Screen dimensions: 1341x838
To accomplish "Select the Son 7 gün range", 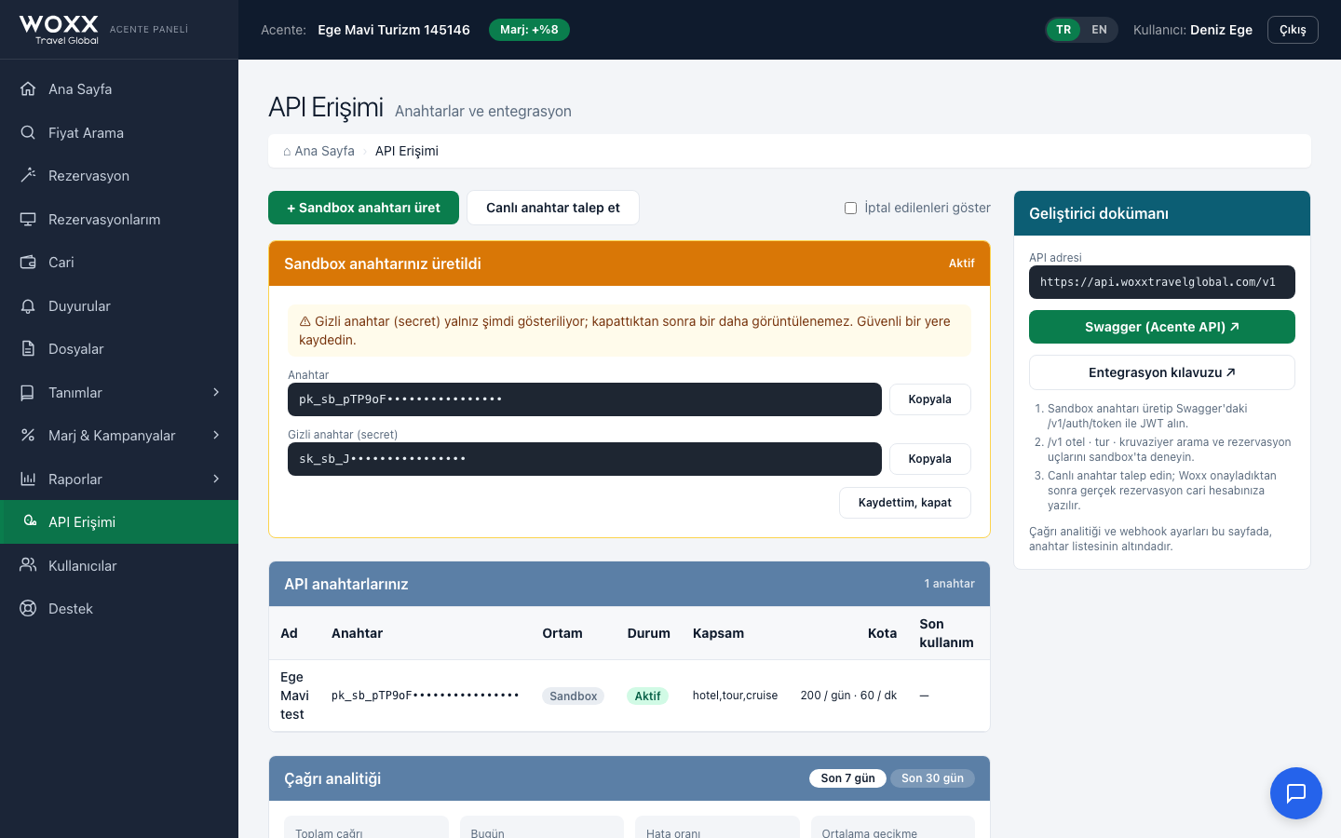I will click(x=847, y=778).
